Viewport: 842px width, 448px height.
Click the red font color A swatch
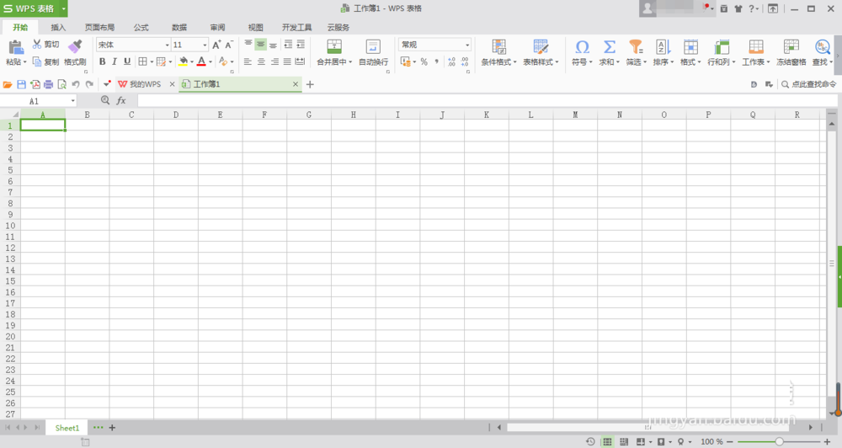pos(201,61)
